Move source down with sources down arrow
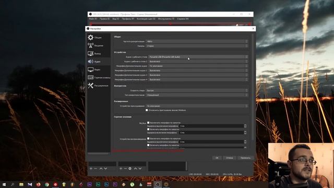The height and width of the screenshot is (188, 334). [140, 169]
